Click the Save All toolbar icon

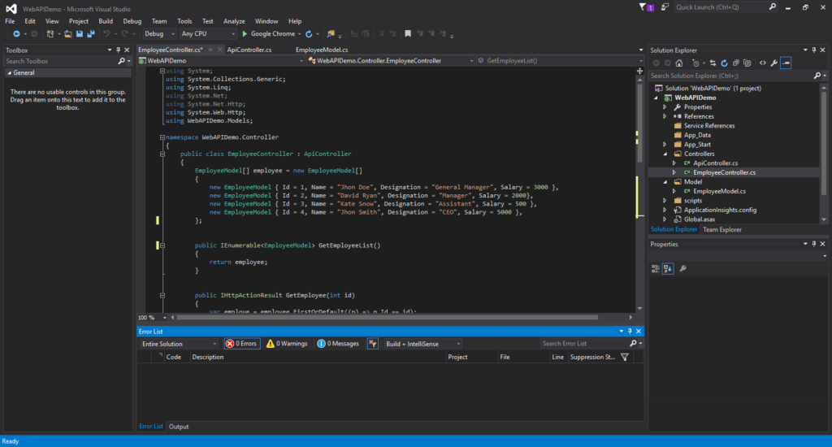pos(92,34)
